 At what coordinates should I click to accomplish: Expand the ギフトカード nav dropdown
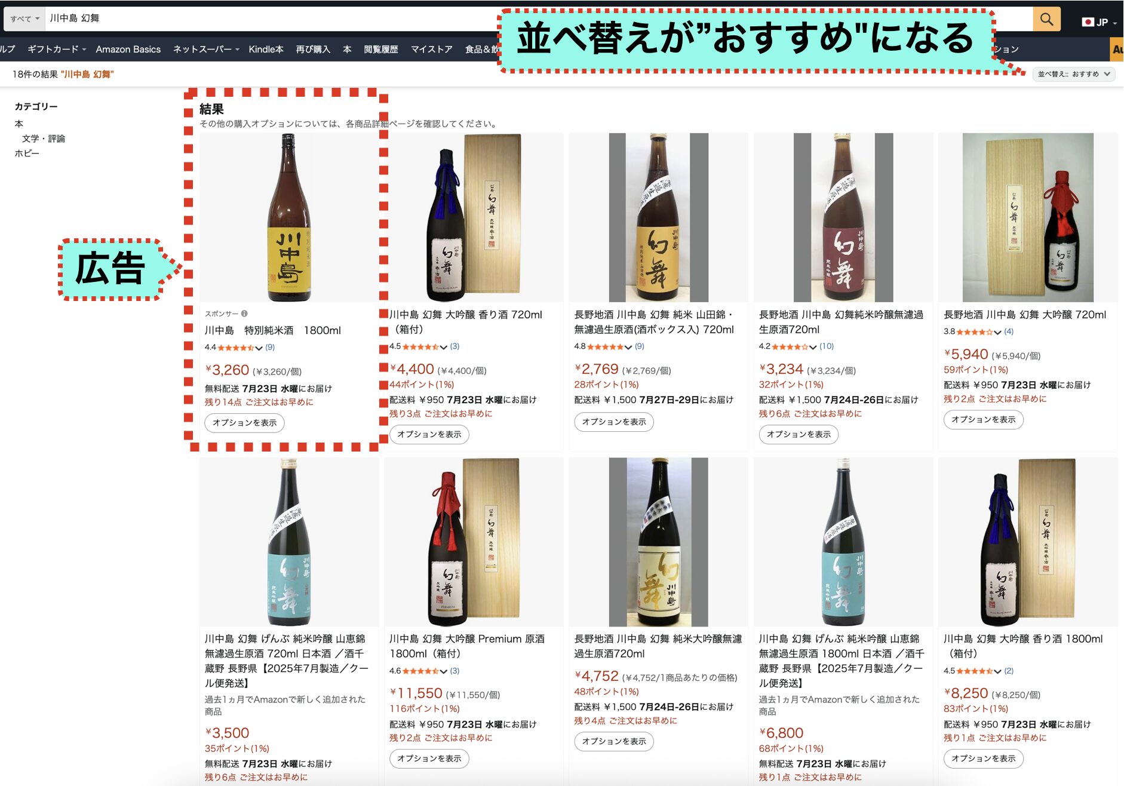(57, 49)
